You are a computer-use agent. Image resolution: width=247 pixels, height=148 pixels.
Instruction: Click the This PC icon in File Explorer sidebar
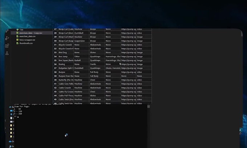coord(10,147)
